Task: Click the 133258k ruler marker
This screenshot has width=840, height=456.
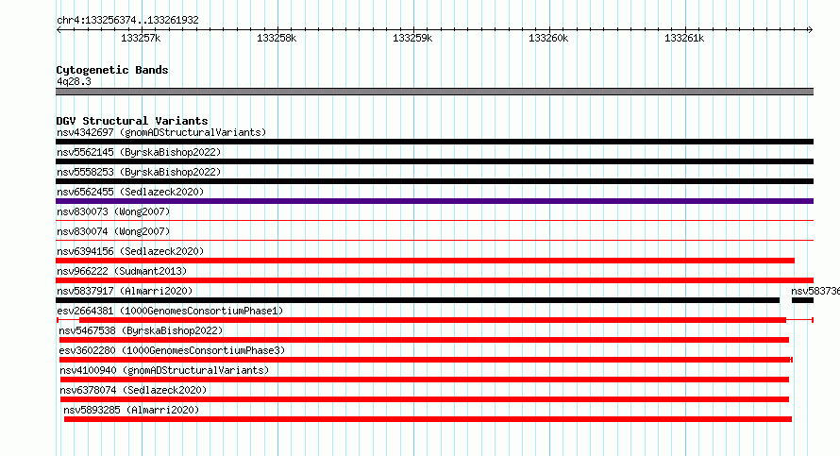Action: pos(277,39)
